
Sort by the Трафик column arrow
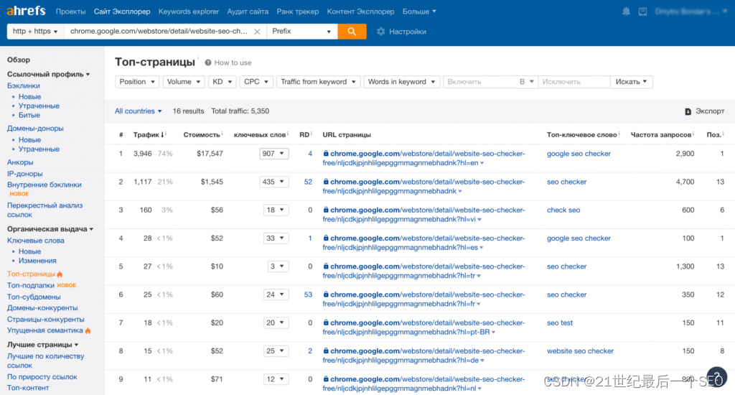[x=162, y=134]
